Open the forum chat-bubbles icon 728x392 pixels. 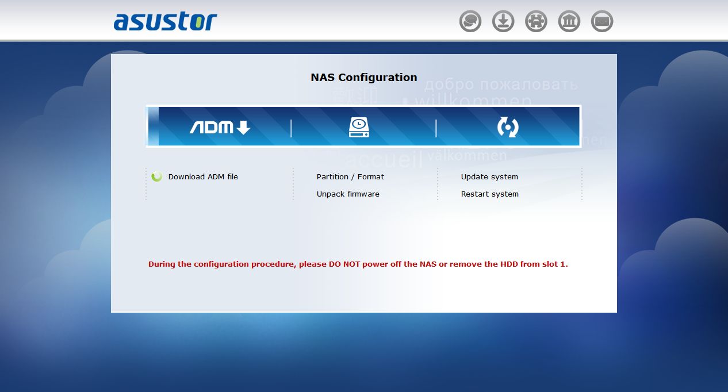click(x=470, y=22)
